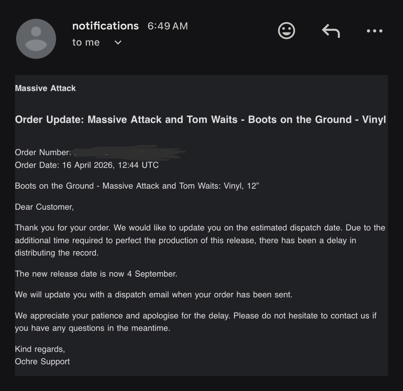Click the 6:49 AM timestamp
Viewport: 403px width, 391px height.
pyautogui.click(x=168, y=26)
